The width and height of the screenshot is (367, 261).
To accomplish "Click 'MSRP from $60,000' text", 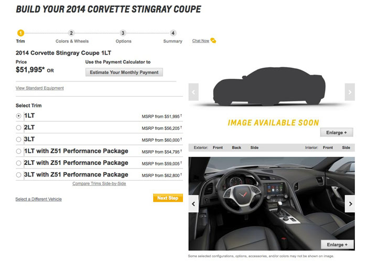I will (x=161, y=140).
